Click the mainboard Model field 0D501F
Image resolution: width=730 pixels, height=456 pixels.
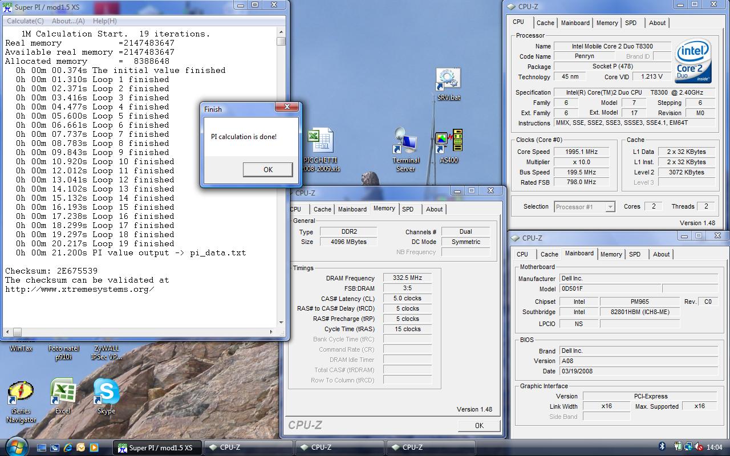point(610,289)
